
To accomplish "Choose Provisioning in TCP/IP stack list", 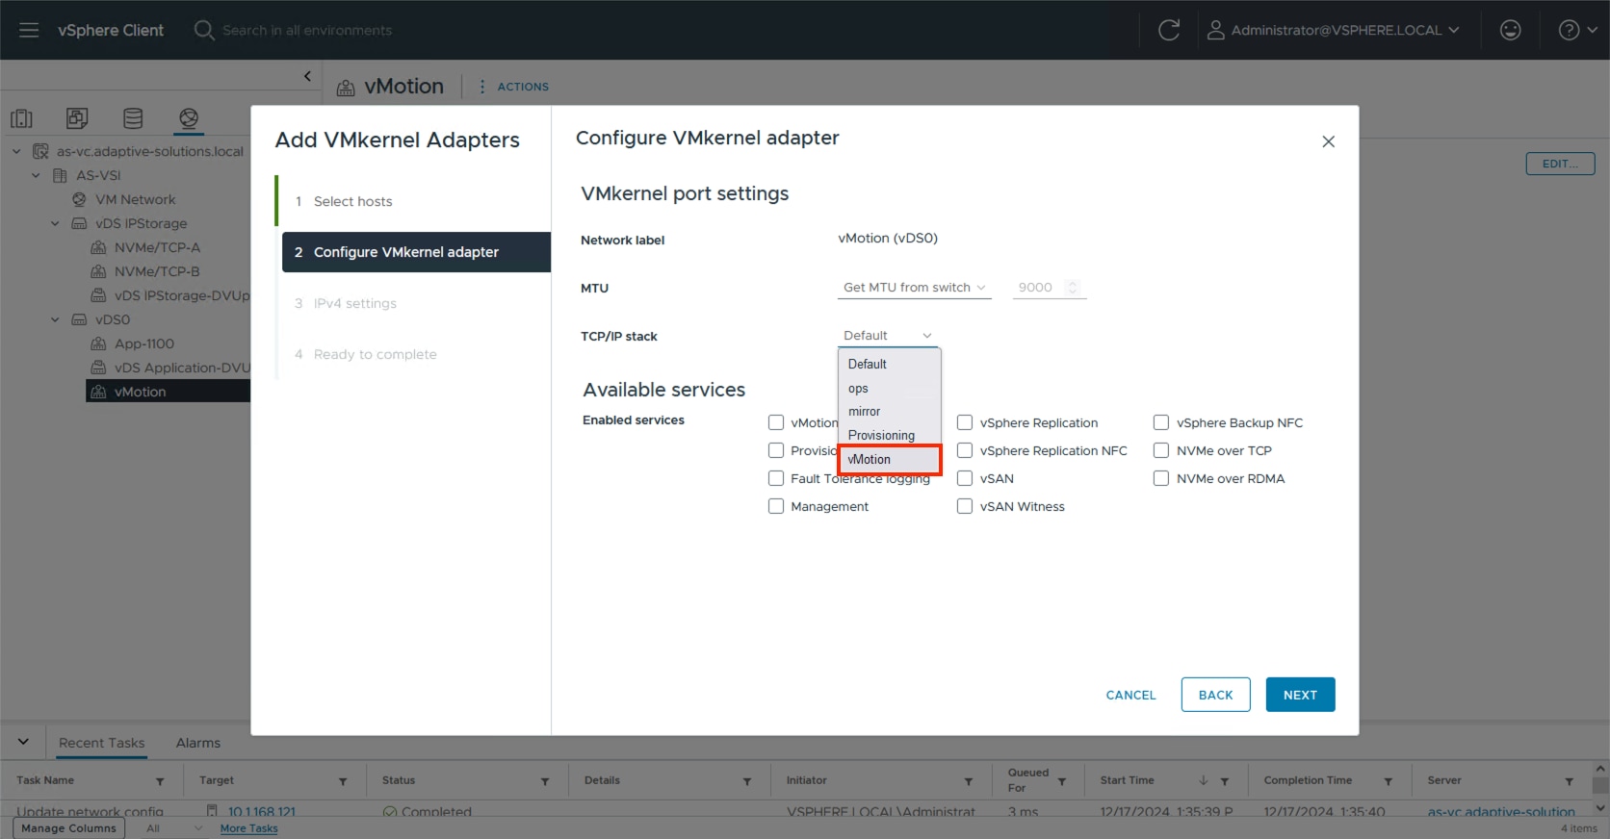I will click(889, 435).
